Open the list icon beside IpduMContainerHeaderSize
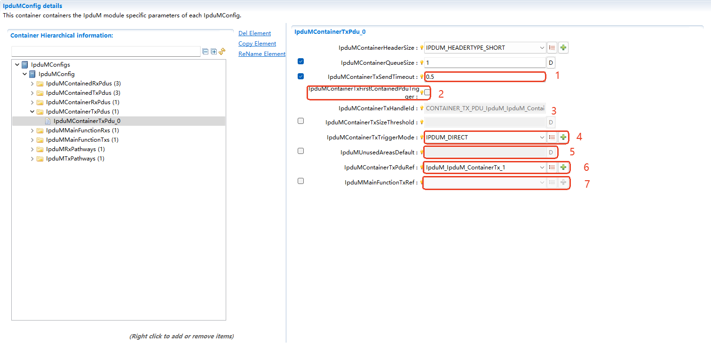 552,47
